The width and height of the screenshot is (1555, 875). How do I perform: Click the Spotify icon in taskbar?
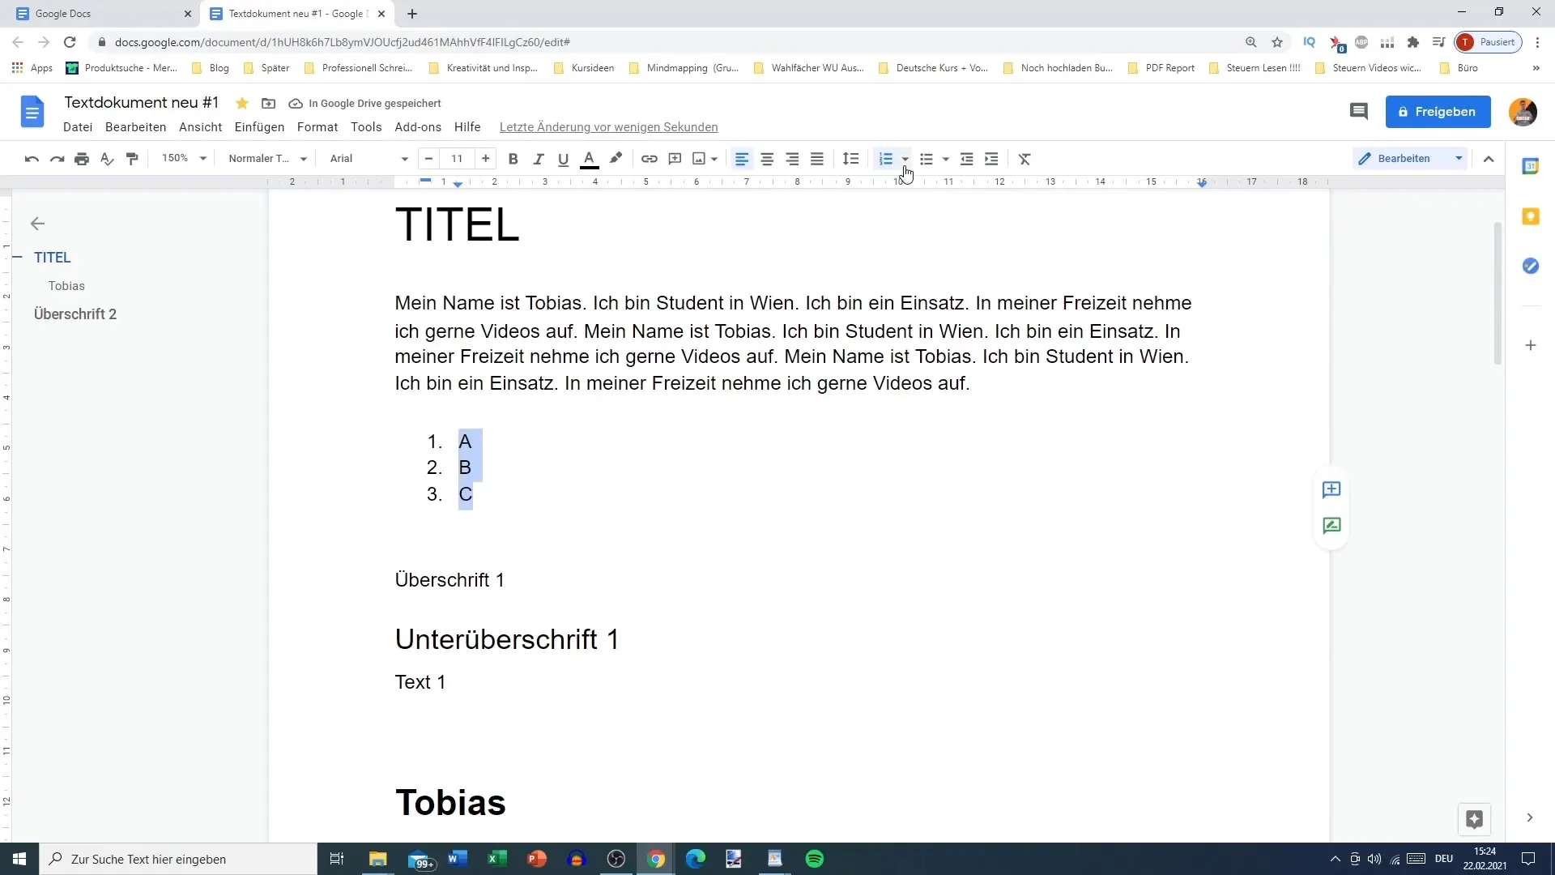[814, 858]
